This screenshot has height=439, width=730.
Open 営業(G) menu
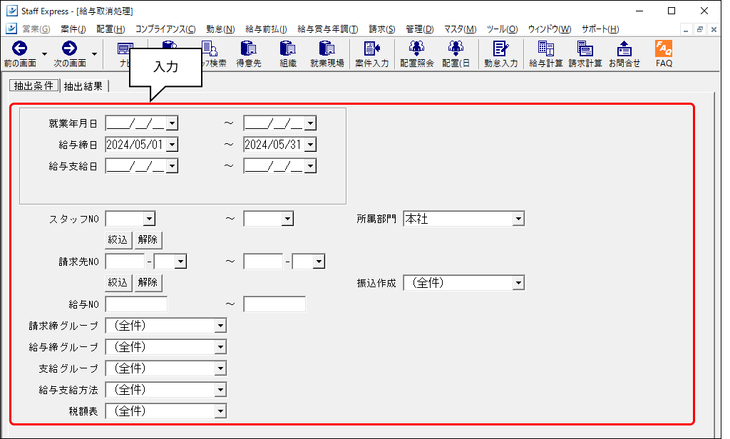pos(36,29)
